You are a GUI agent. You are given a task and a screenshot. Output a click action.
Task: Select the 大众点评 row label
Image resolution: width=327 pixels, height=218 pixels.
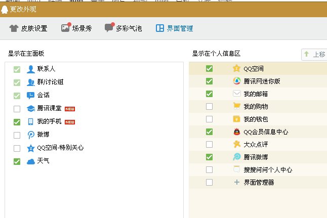(256, 144)
